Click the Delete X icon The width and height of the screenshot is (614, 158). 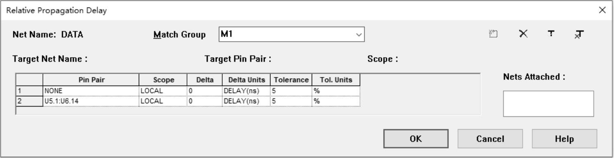coord(523,35)
